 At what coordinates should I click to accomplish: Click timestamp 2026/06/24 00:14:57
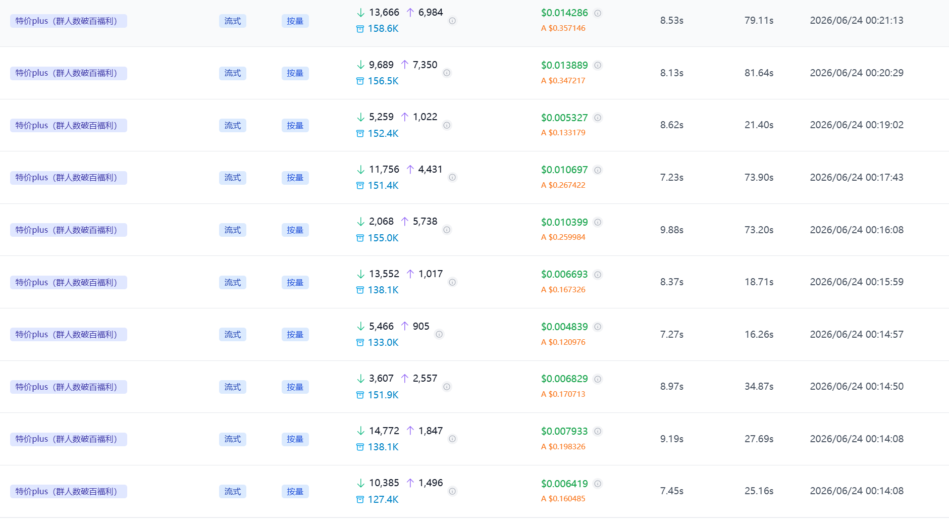[857, 334]
